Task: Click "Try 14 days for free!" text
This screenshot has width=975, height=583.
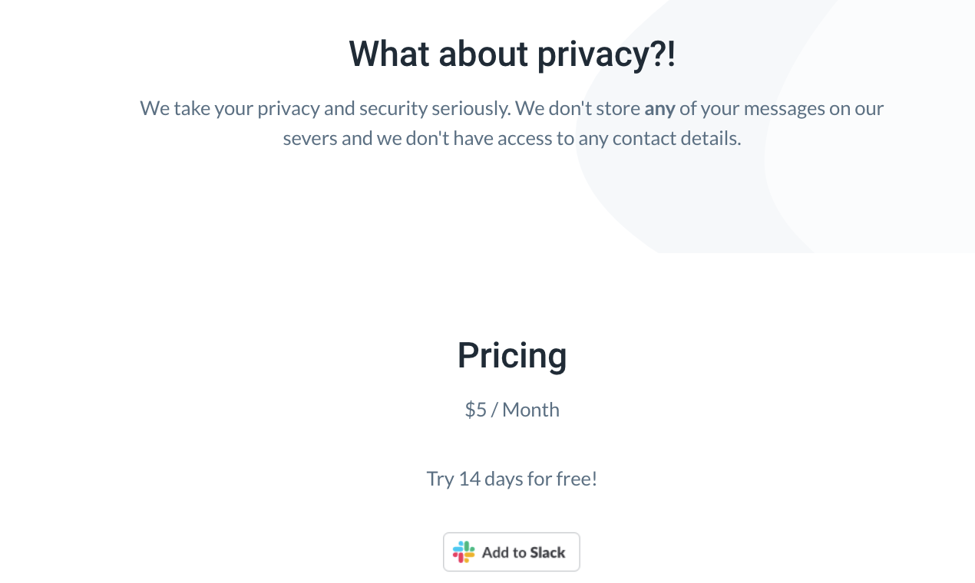Action: [x=512, y=479]
